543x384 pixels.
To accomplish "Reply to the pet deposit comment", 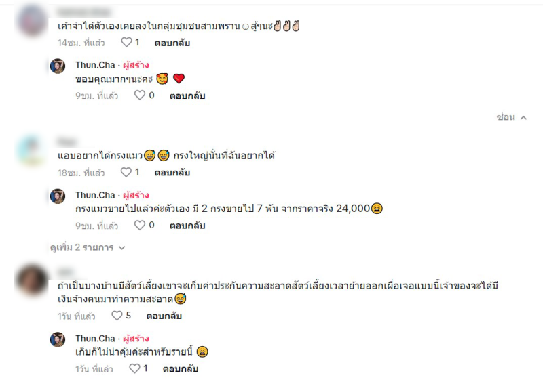I will 164,316.
